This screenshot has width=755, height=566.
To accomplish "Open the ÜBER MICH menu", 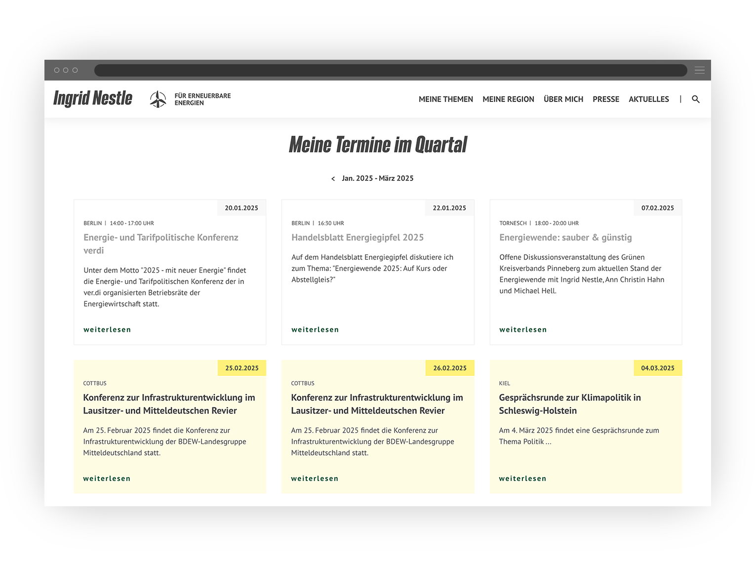I will pos(563,99).
